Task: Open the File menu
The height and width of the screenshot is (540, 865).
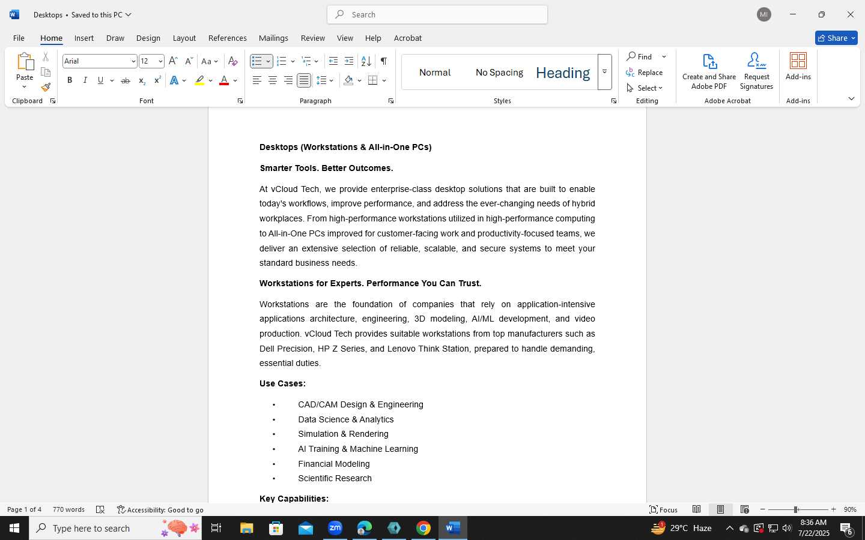Action: (x=19, y=38)
